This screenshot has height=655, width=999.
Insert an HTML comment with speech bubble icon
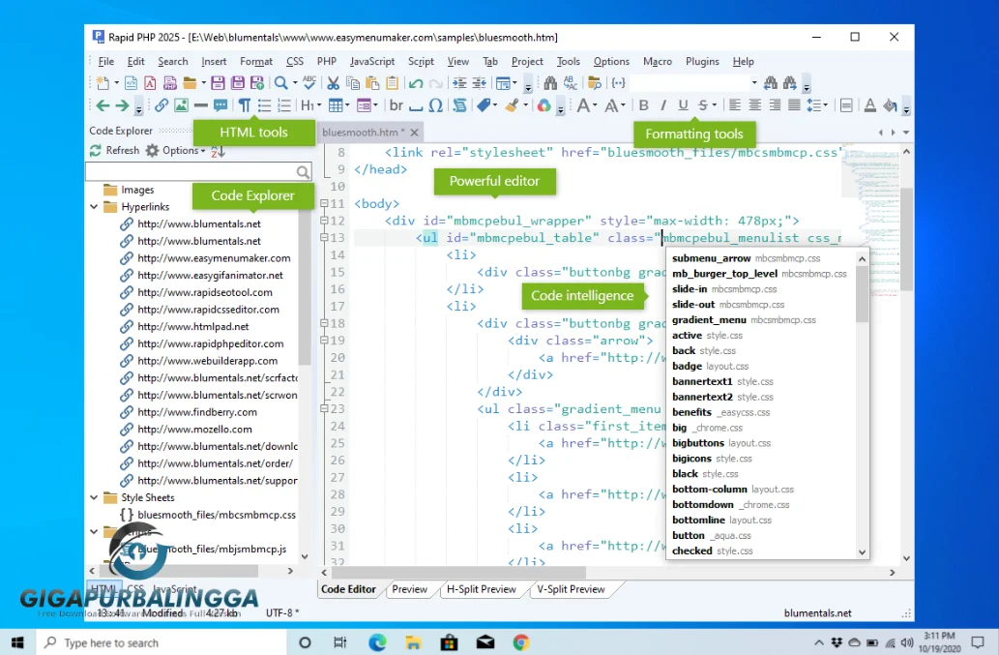[221, 105]
